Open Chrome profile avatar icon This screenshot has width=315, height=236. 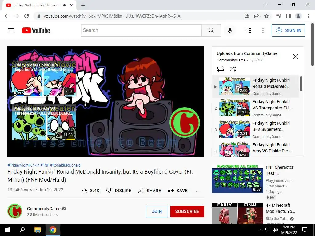298,16
